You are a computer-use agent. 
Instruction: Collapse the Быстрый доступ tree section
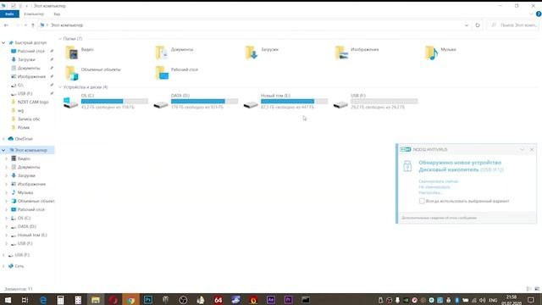coord(3,42)
